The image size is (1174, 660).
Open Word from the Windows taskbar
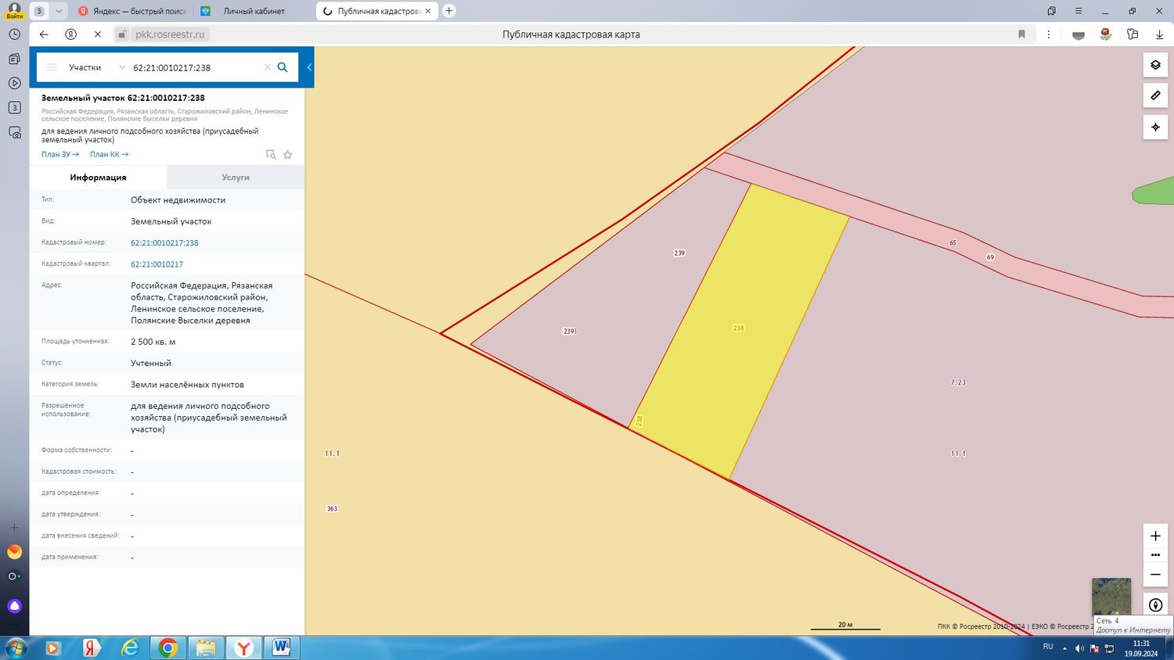coord(282,648)
